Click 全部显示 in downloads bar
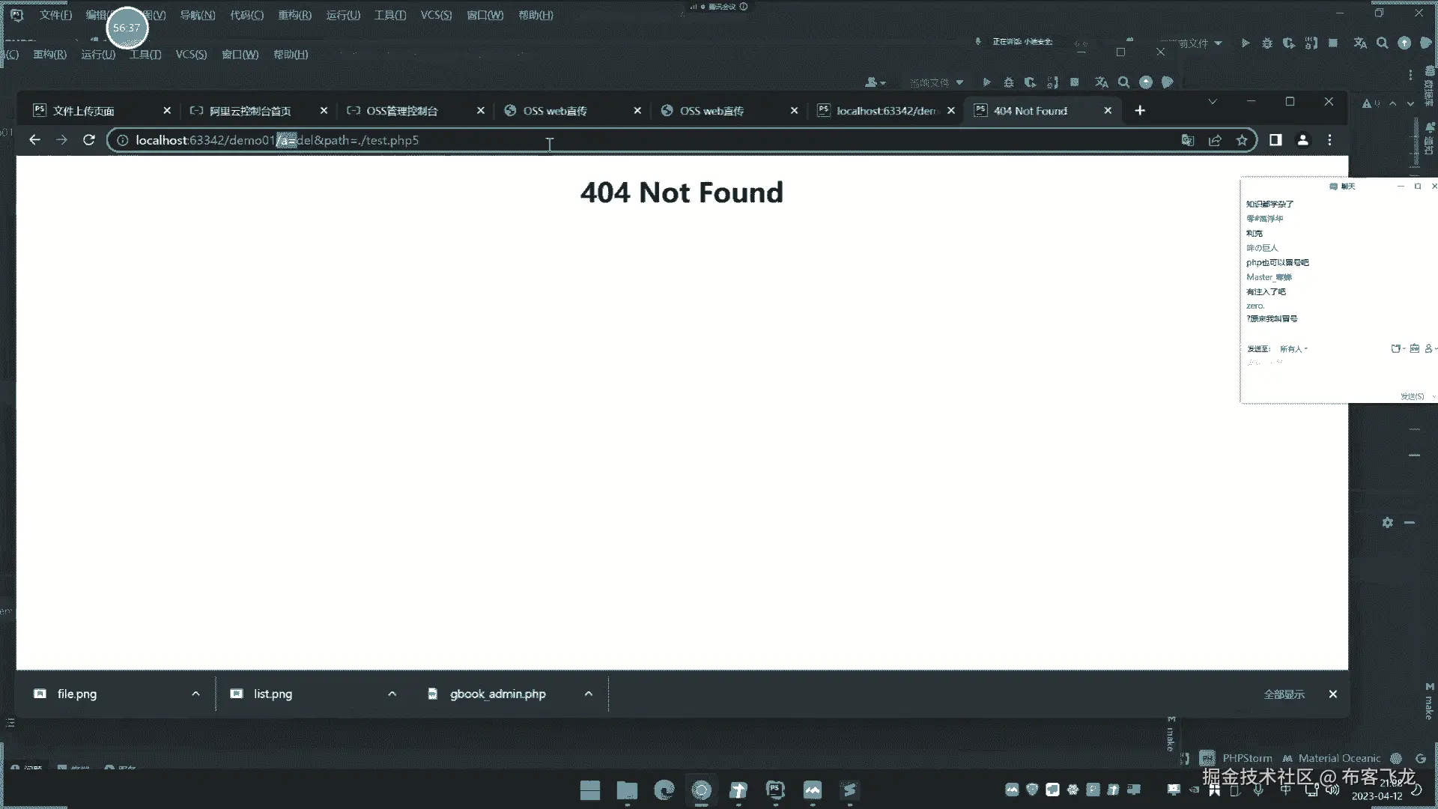Viewport: 1438px width, 809px height. (x=1284, y=694)
